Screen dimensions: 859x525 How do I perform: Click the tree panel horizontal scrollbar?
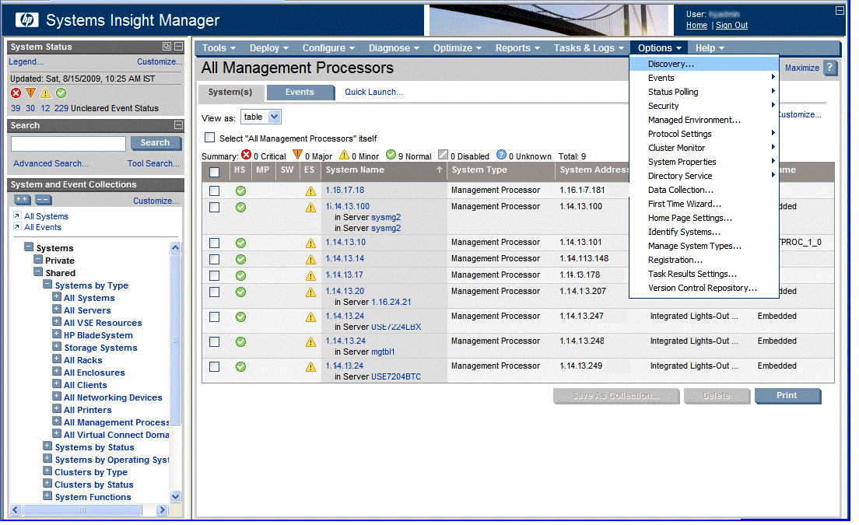(82, 509)
